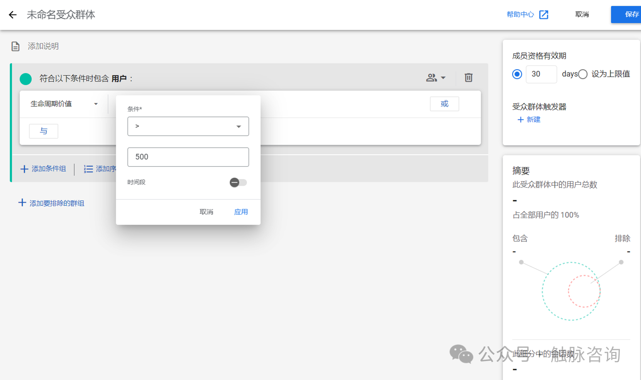Click the 摘要 heading

[521, 171]
